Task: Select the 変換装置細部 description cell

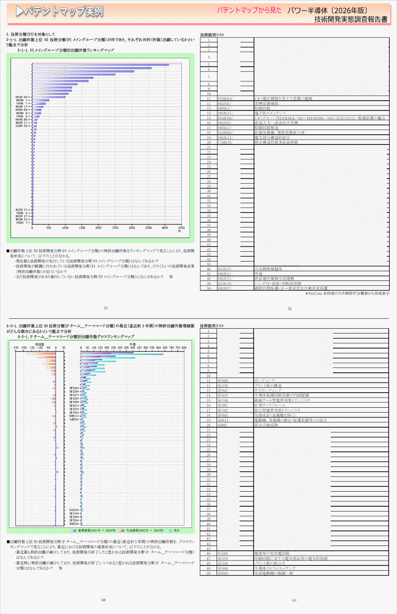Action: pos(266,103)
